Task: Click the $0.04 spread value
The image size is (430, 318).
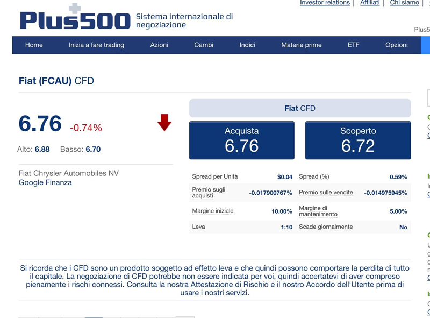Action: tap(285, 177)
